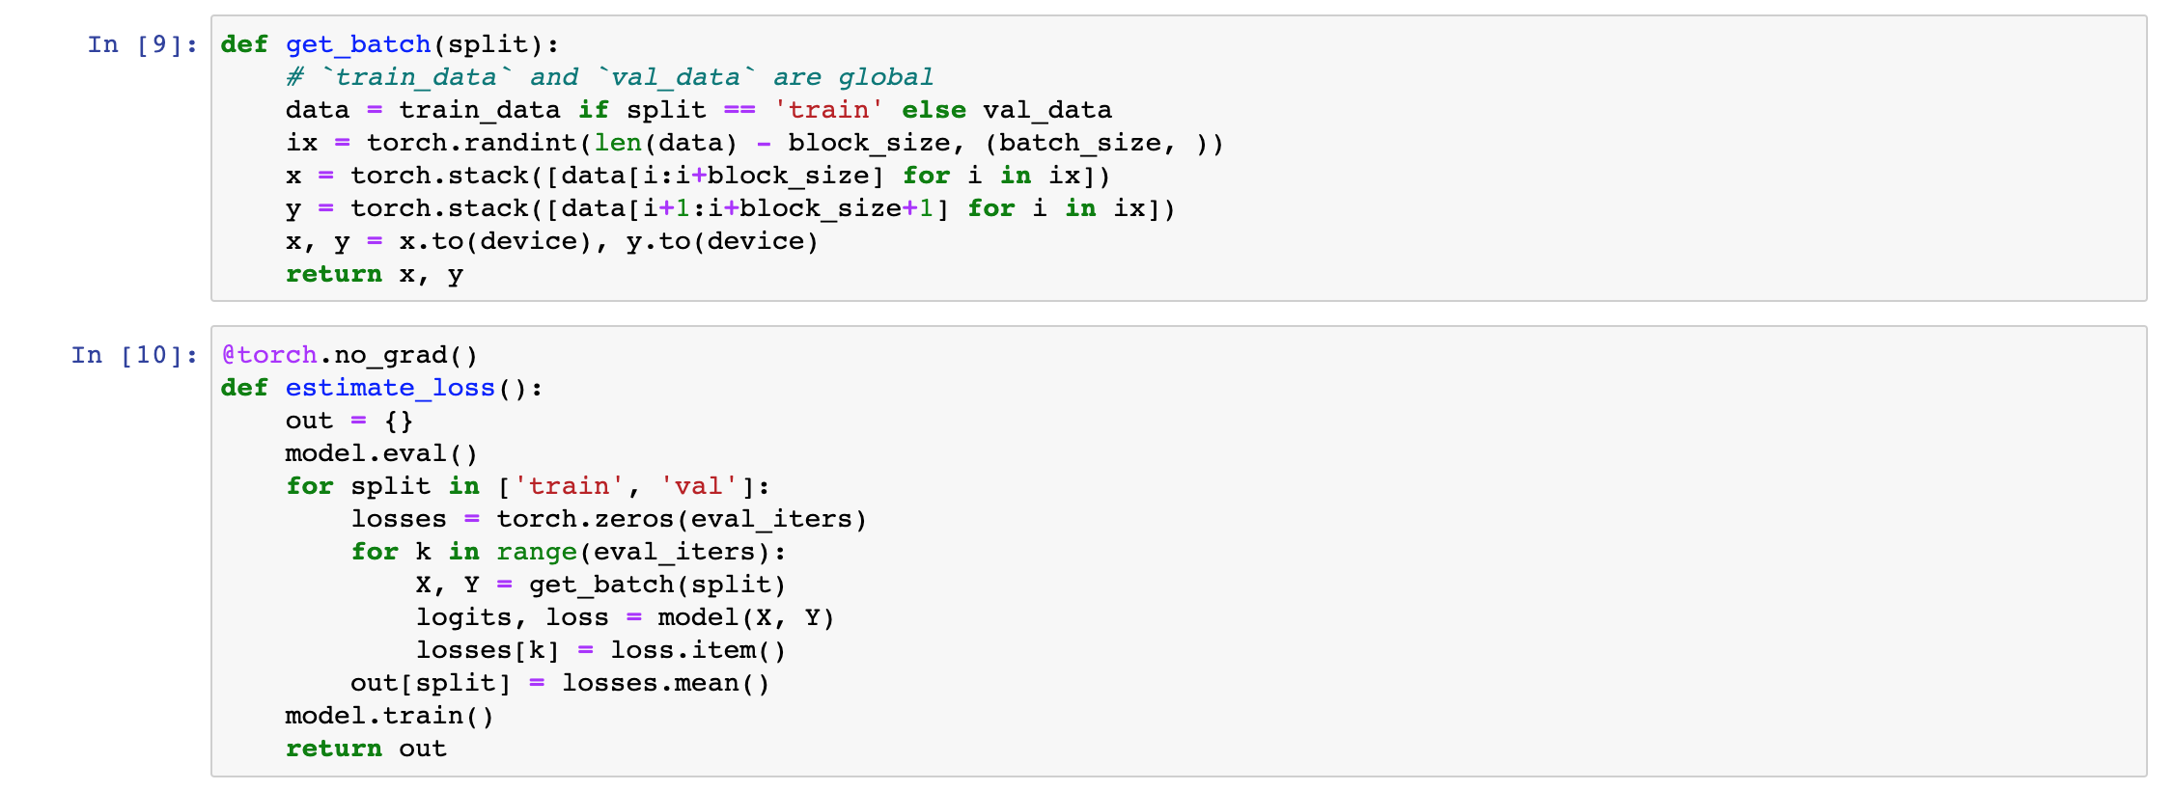Click the range(eval_iters) loop line
Image resolution: width=2175 pixels, height=790 pixels.
(569, 552)
